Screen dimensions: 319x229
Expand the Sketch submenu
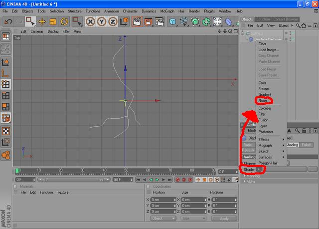[x=271, y=152]
